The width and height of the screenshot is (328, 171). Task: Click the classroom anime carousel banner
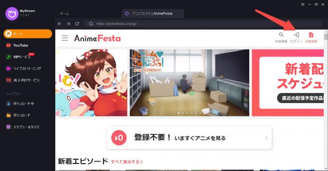[189, 83]
